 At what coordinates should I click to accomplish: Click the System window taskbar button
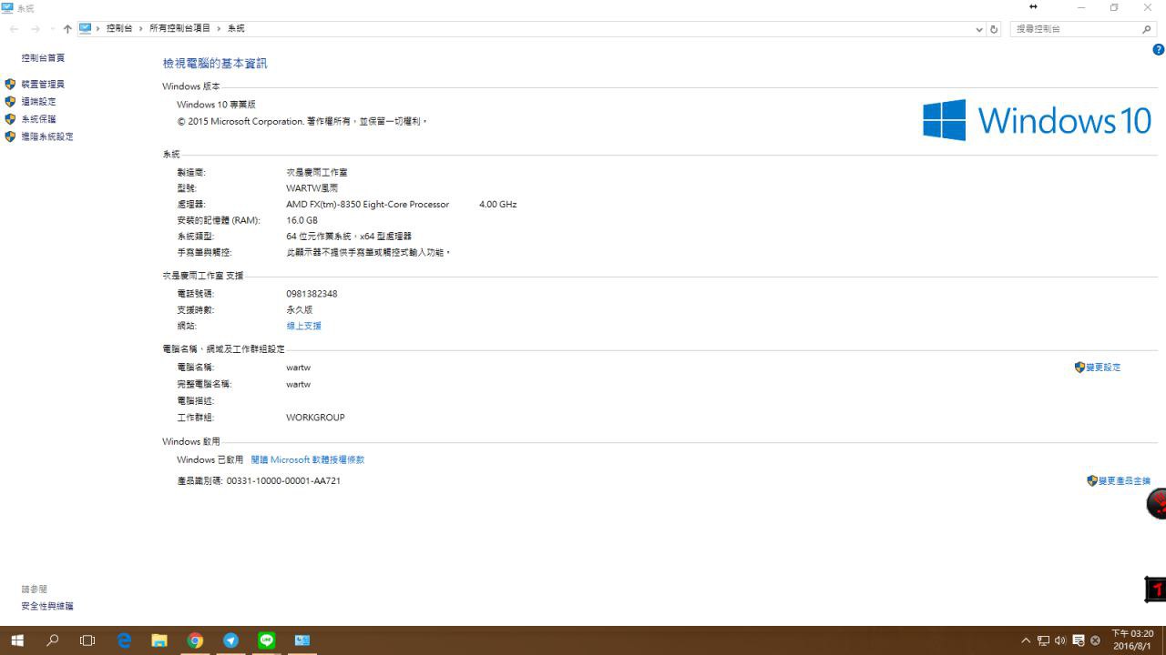[x=302, y=640]
